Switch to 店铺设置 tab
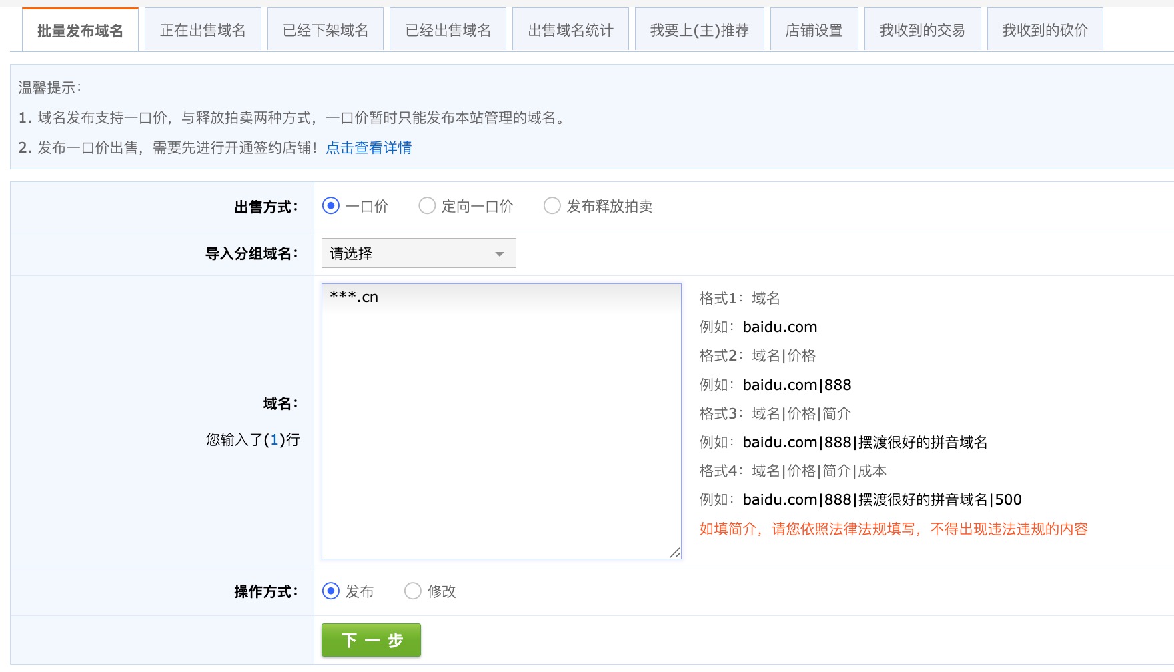 [814, 30]
